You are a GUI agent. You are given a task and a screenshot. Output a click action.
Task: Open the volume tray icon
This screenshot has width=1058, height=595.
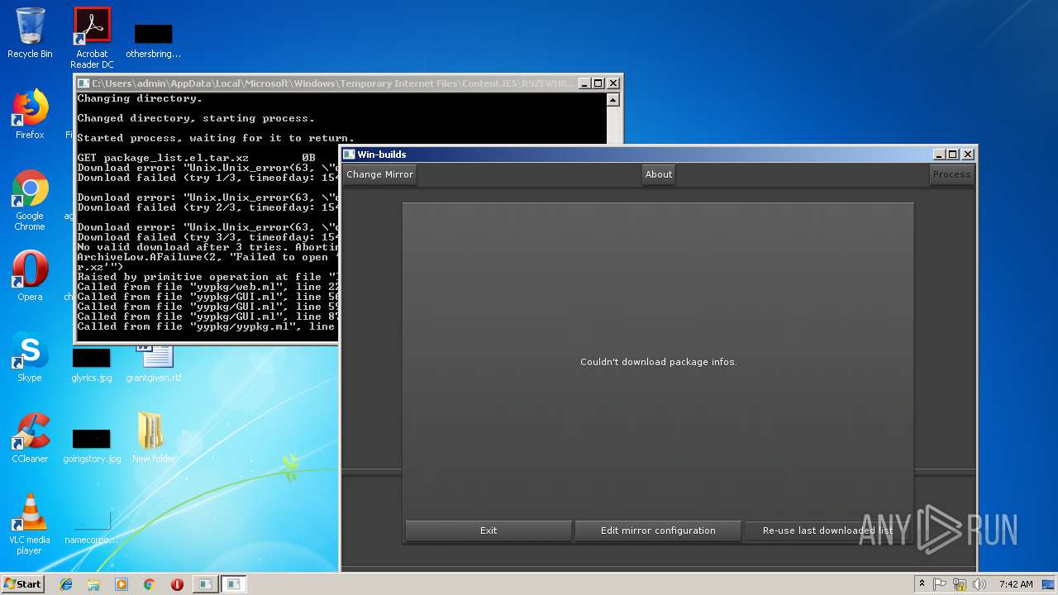click(x=979, y=584)
